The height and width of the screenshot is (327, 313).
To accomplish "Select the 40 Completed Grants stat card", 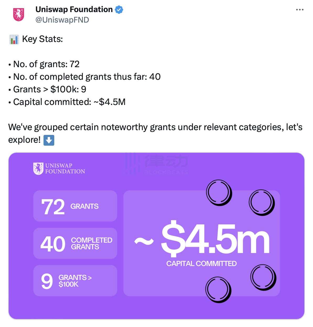I will pyautogui.click(x=75, y=243).
